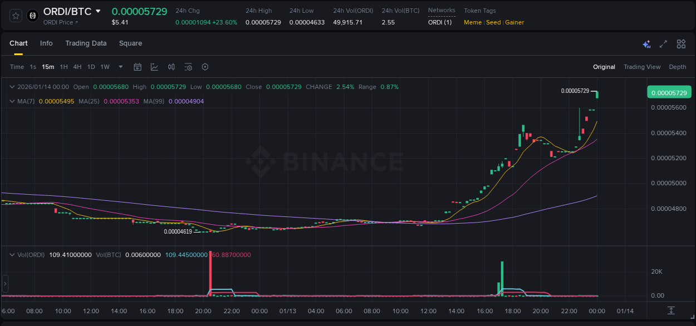Screen dimensions: 696x326
Task: Click the left side panel expand arrow
Action: click(x=4, y=284)
